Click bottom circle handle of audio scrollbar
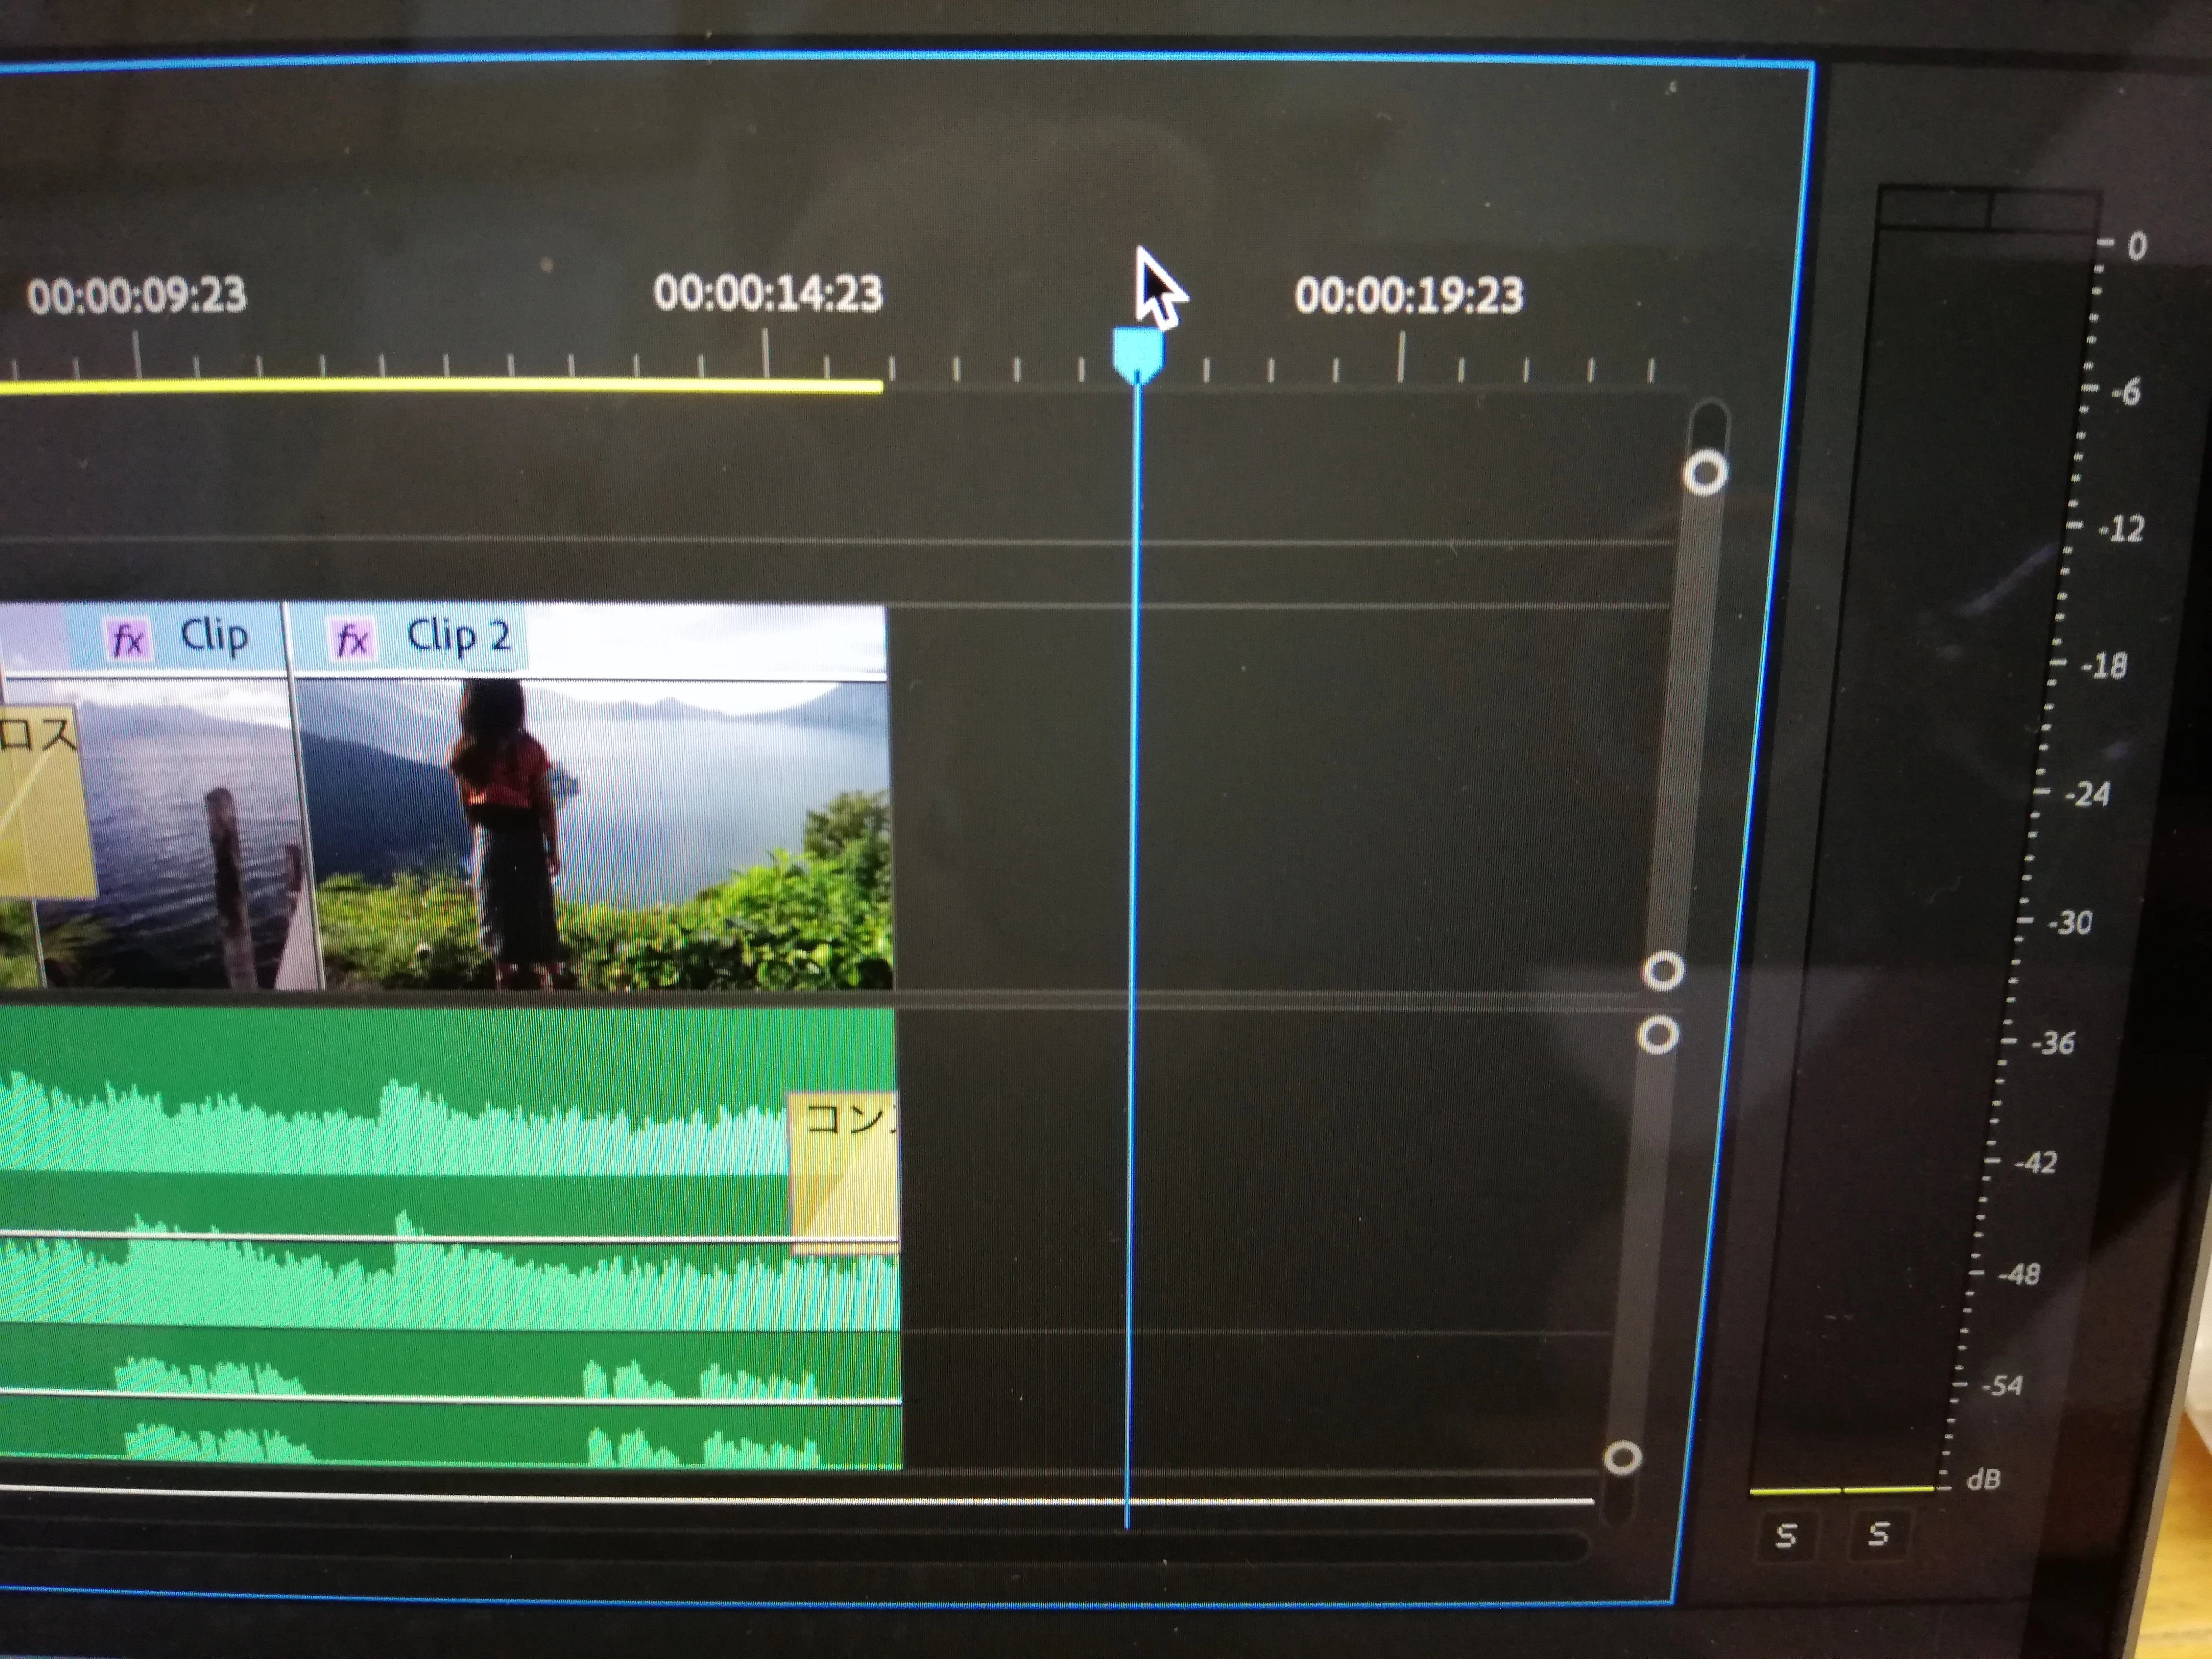 tap(1622, 1457)
